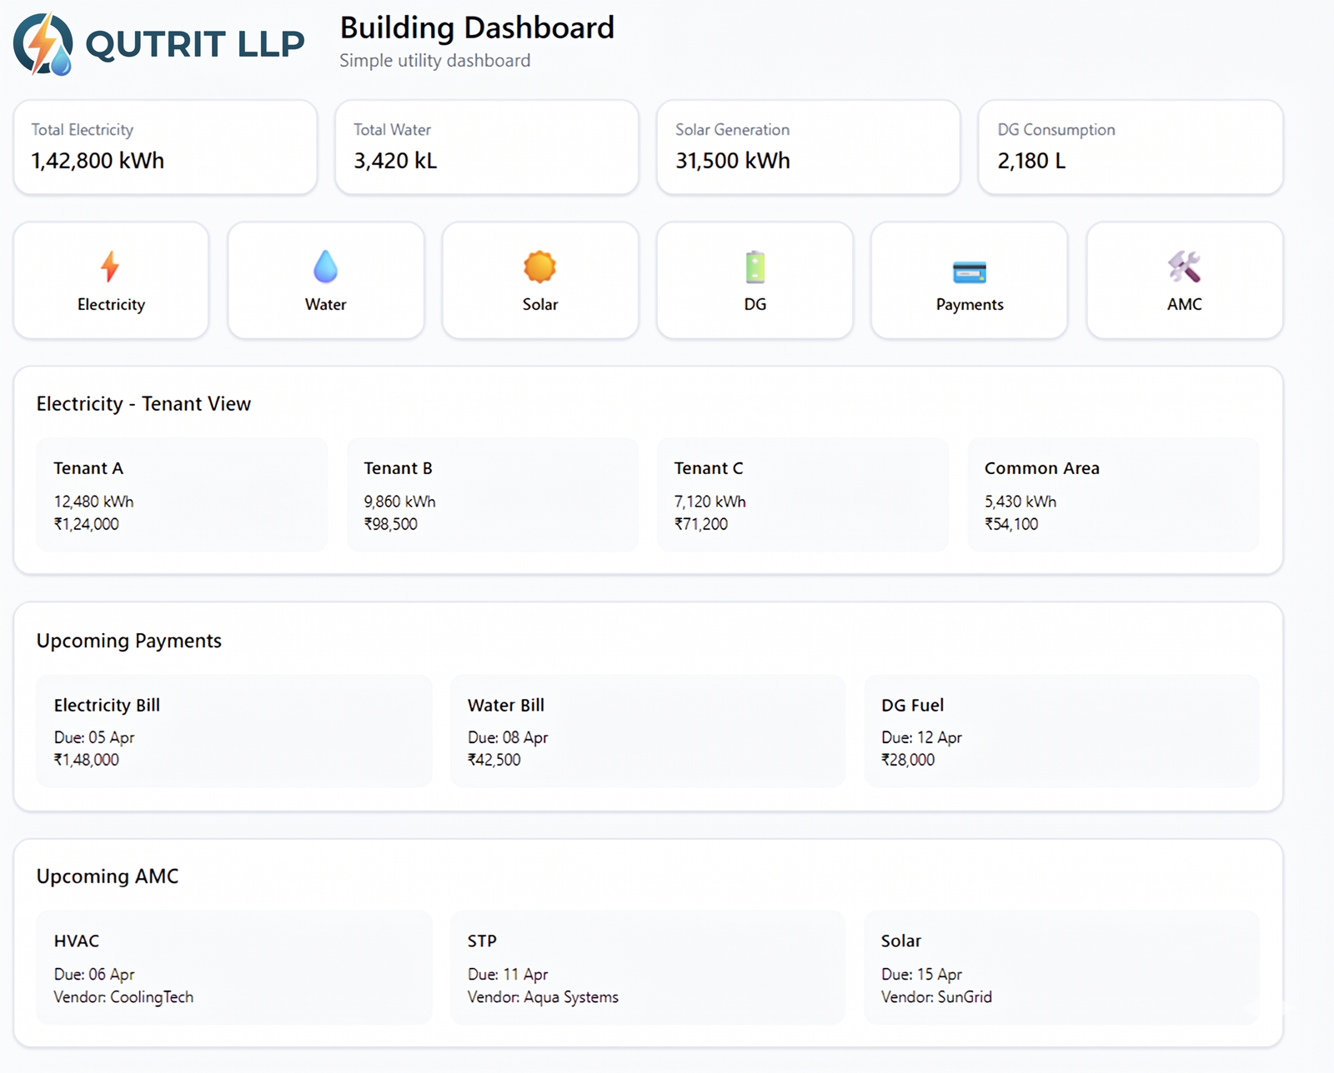Click the Due: 06 Apr date
The image size is (1334, 1073).
coord(94,974)
